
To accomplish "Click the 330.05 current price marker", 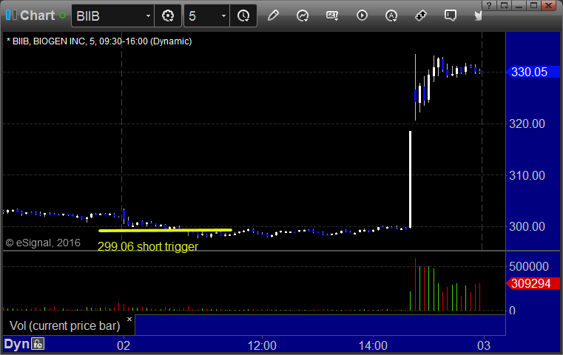I will click(533, 72).
